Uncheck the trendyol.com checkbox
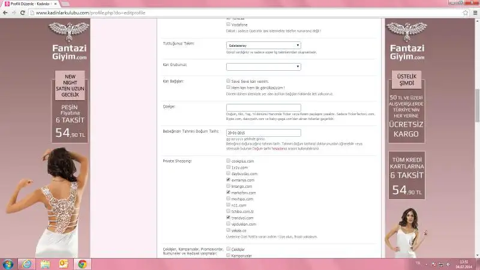 pos(228,217)
